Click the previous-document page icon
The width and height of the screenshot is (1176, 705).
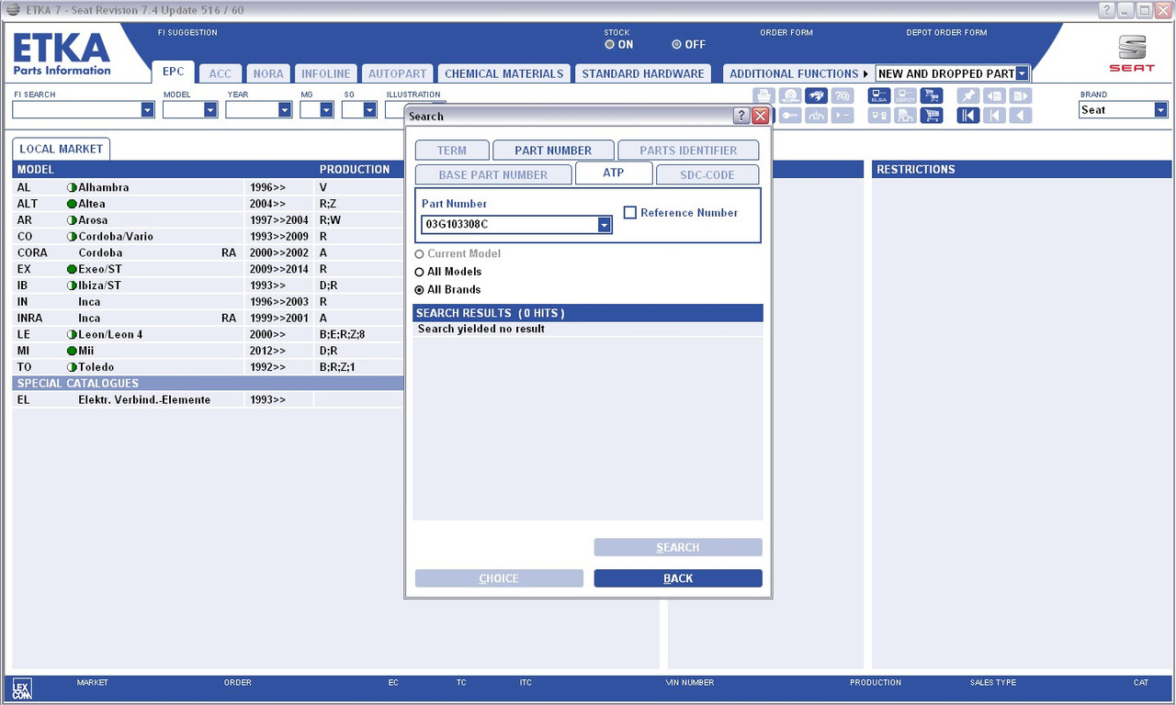coord(994,95)
